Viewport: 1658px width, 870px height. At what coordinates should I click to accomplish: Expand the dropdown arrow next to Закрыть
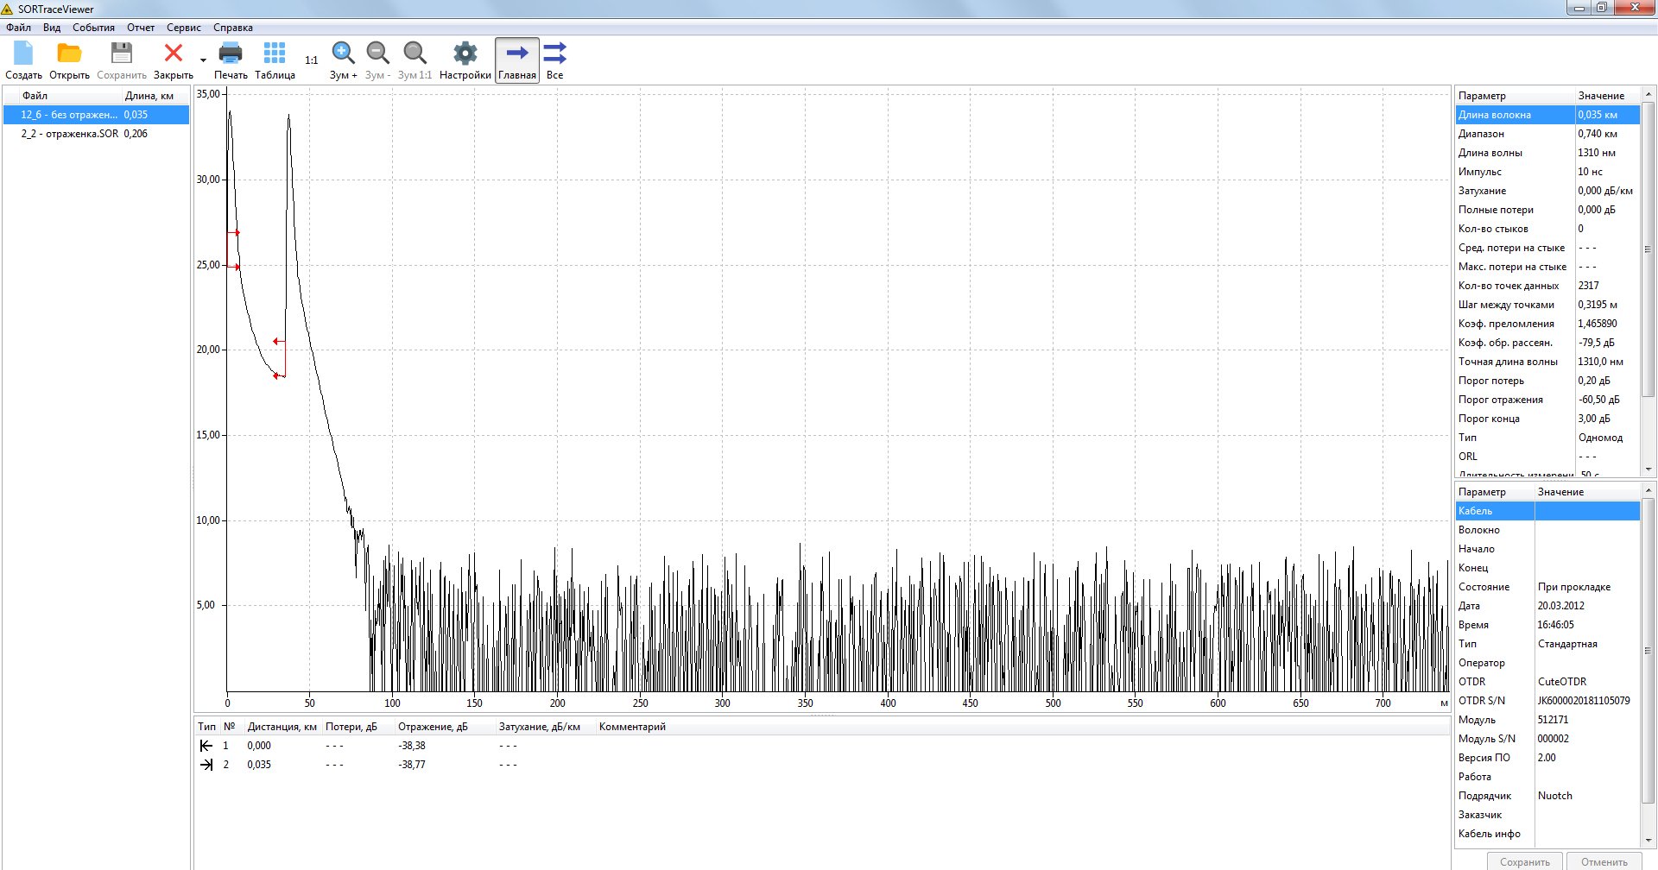pyautogui.click(x=203, y=60)
